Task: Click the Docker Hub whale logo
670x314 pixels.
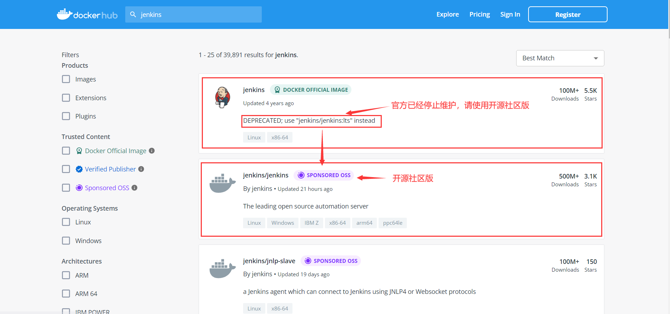Action: [x=87, y=14]
